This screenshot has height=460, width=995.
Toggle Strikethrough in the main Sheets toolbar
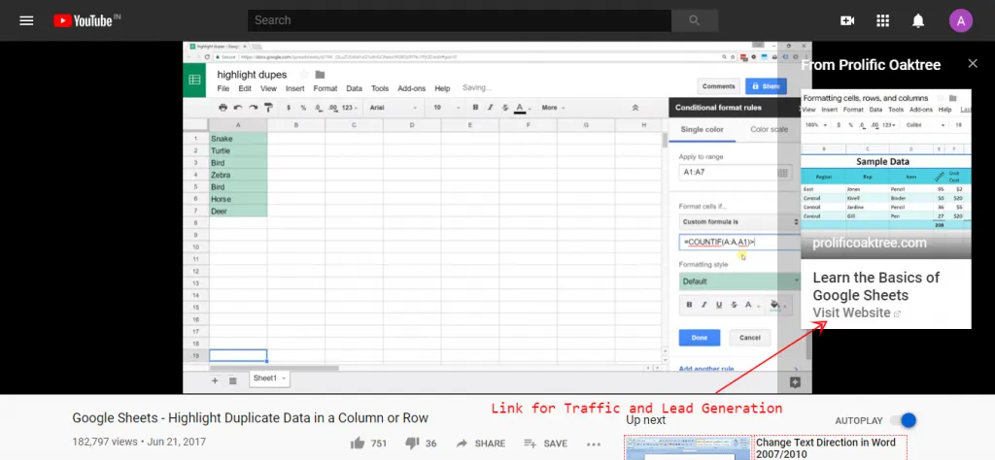click(x=505, y=108)
